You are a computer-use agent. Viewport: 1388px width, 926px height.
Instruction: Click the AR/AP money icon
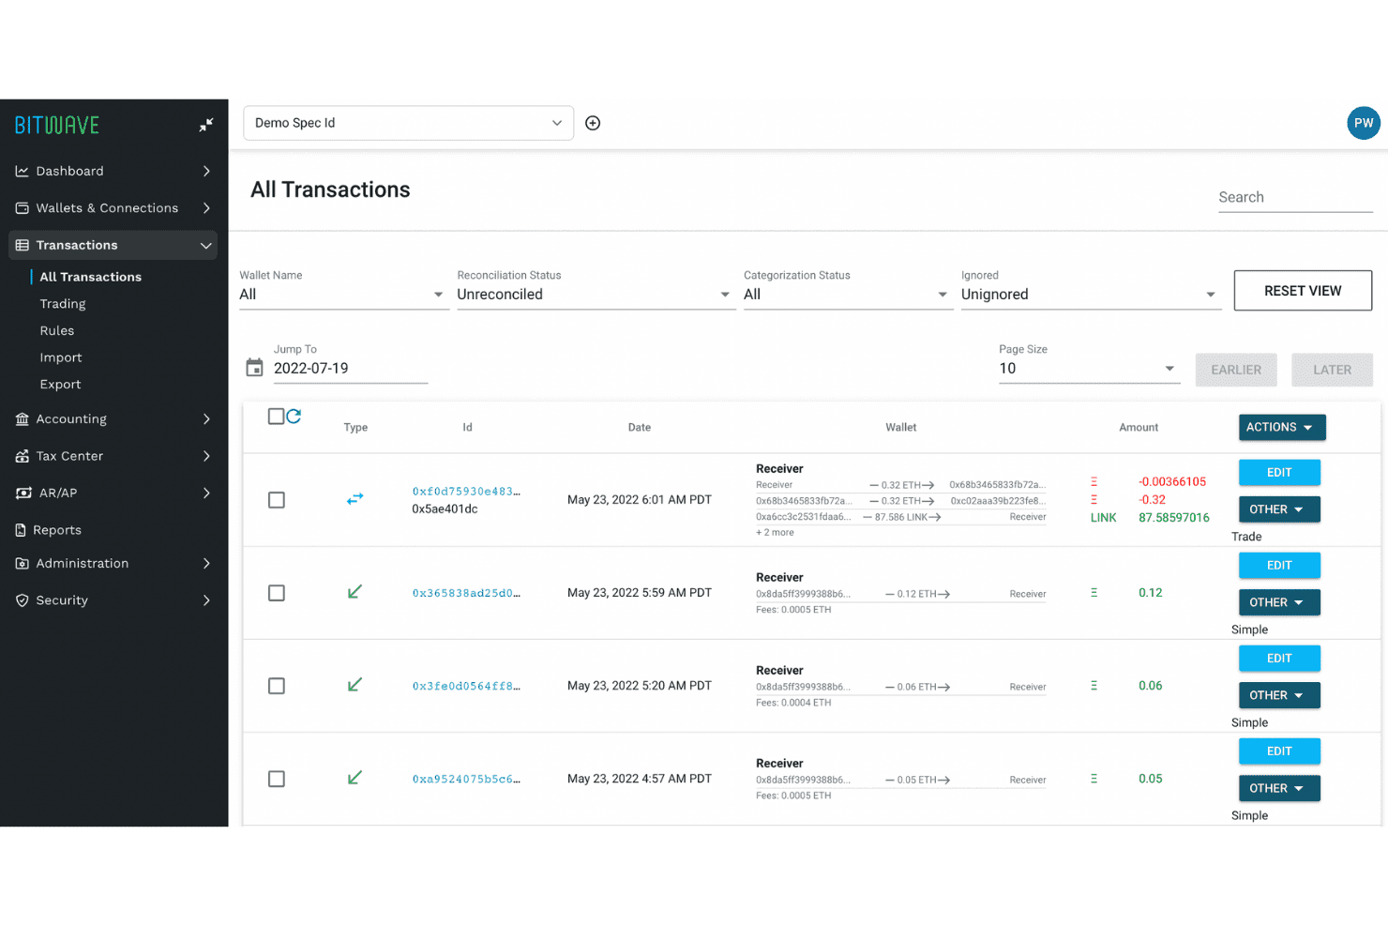(x=24, y=493)
